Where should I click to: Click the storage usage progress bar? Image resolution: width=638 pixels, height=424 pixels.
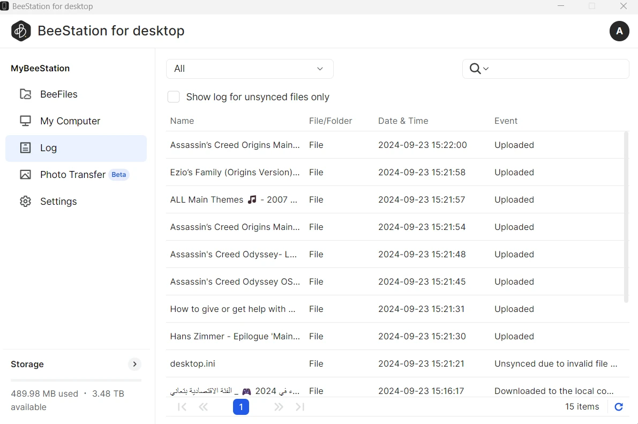click(76, 380)
